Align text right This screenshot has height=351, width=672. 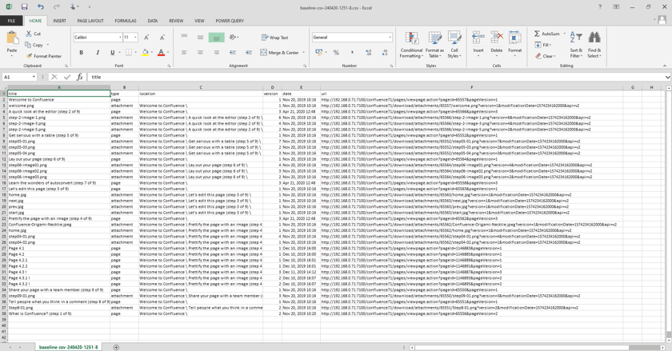217,52
